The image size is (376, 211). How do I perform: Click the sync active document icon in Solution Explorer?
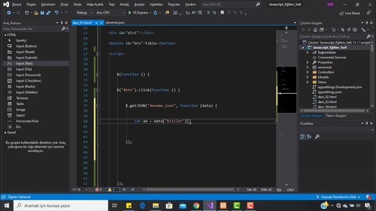(343, 30)
